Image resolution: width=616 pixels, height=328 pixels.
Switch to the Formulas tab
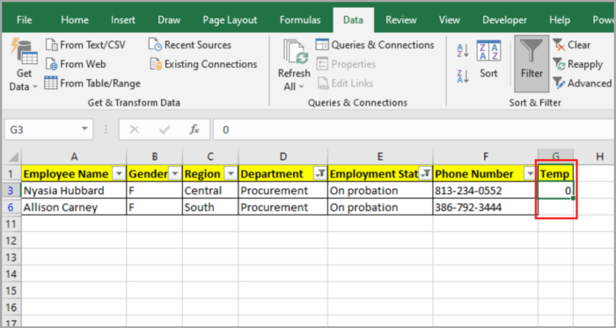300,20
